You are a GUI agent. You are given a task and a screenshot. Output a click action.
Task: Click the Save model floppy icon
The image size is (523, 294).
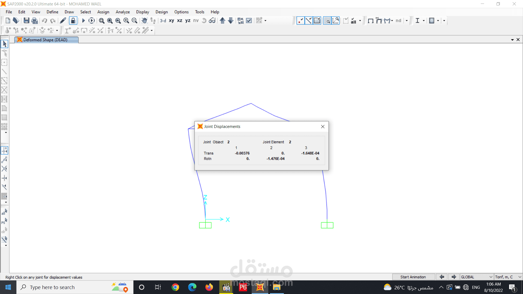click(26, 21)
